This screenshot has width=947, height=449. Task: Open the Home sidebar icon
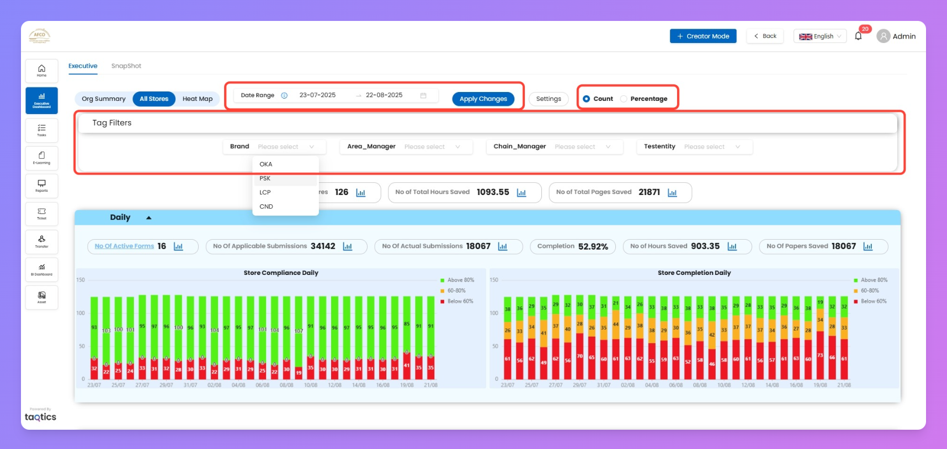41,71
